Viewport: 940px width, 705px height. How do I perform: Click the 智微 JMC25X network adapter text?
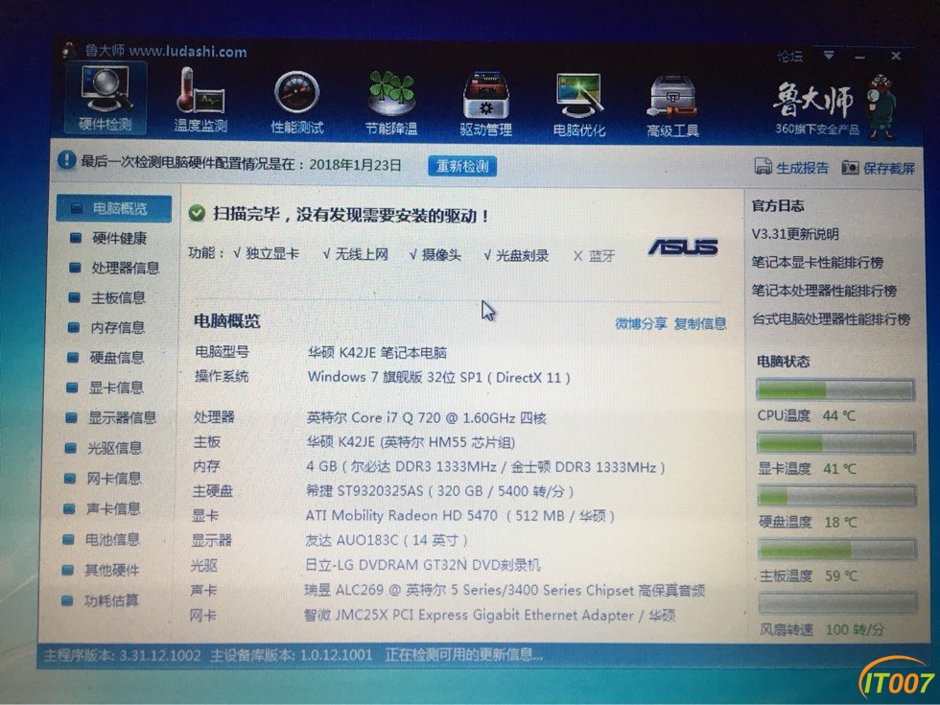click(x=489, y=615)
